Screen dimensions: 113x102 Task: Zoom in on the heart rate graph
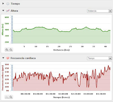tap(7, 97)
